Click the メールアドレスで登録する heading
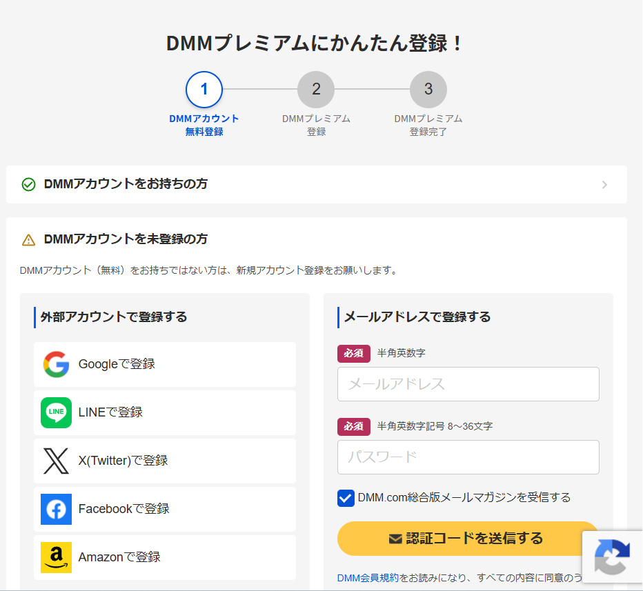643x591 pixels. 417,317
